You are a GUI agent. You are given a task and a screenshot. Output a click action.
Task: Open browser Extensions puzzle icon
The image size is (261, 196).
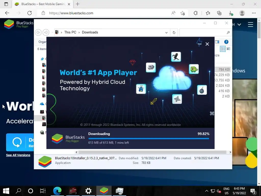195,13
